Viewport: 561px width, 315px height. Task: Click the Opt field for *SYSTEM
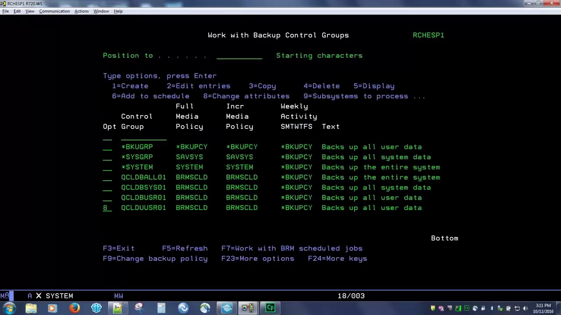pyautogui.click(x=107, y=167)
